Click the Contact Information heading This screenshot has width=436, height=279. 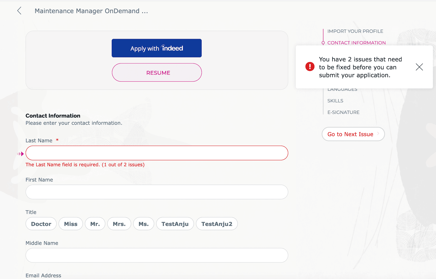53,116
